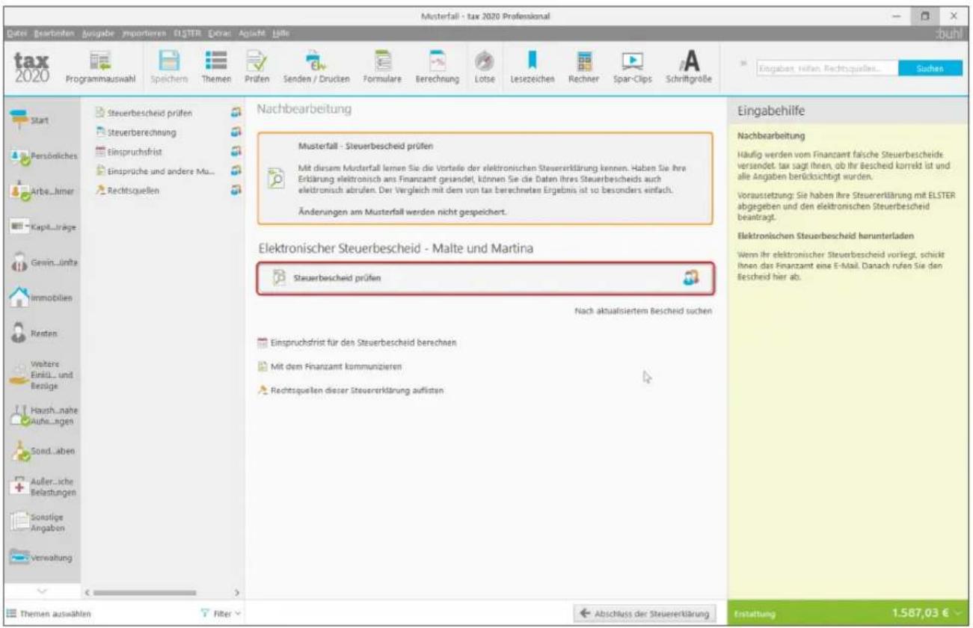Select Steuerberechnung in the topic tree

pos(135,132)
